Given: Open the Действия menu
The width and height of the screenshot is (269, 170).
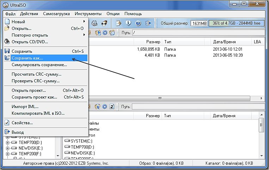Looking at the screenshot, I should (29, 14).
